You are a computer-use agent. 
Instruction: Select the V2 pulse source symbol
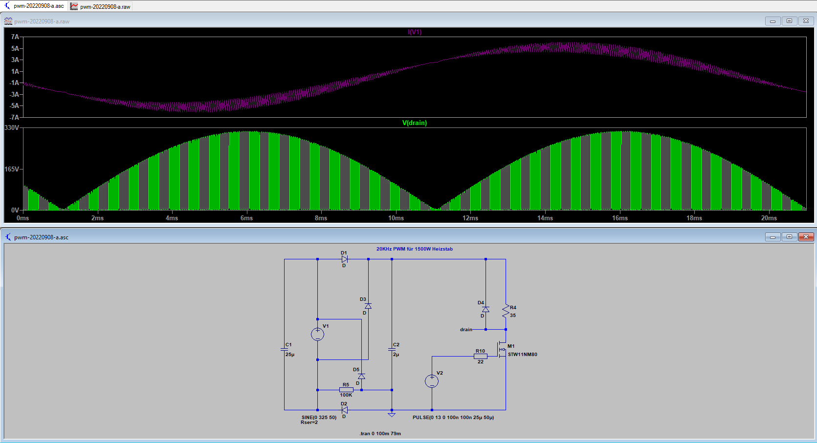coord(432,381)
